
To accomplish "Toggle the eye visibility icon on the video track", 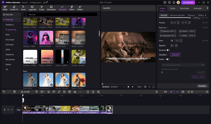I will tap(8, 110).
